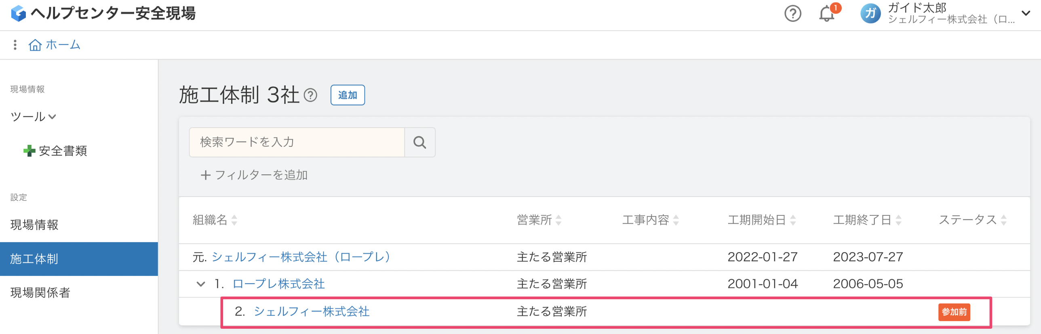This screenshot has width=1041, height=334.
Task: Click the green plus 安全書類 item
Action: tap(55, 151)
